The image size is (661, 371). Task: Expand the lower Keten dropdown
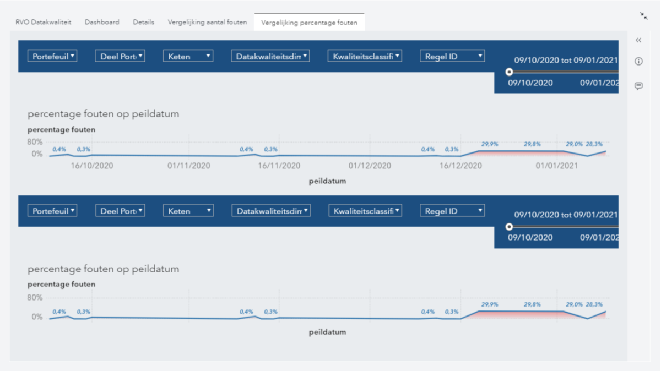tap(188, 211)
